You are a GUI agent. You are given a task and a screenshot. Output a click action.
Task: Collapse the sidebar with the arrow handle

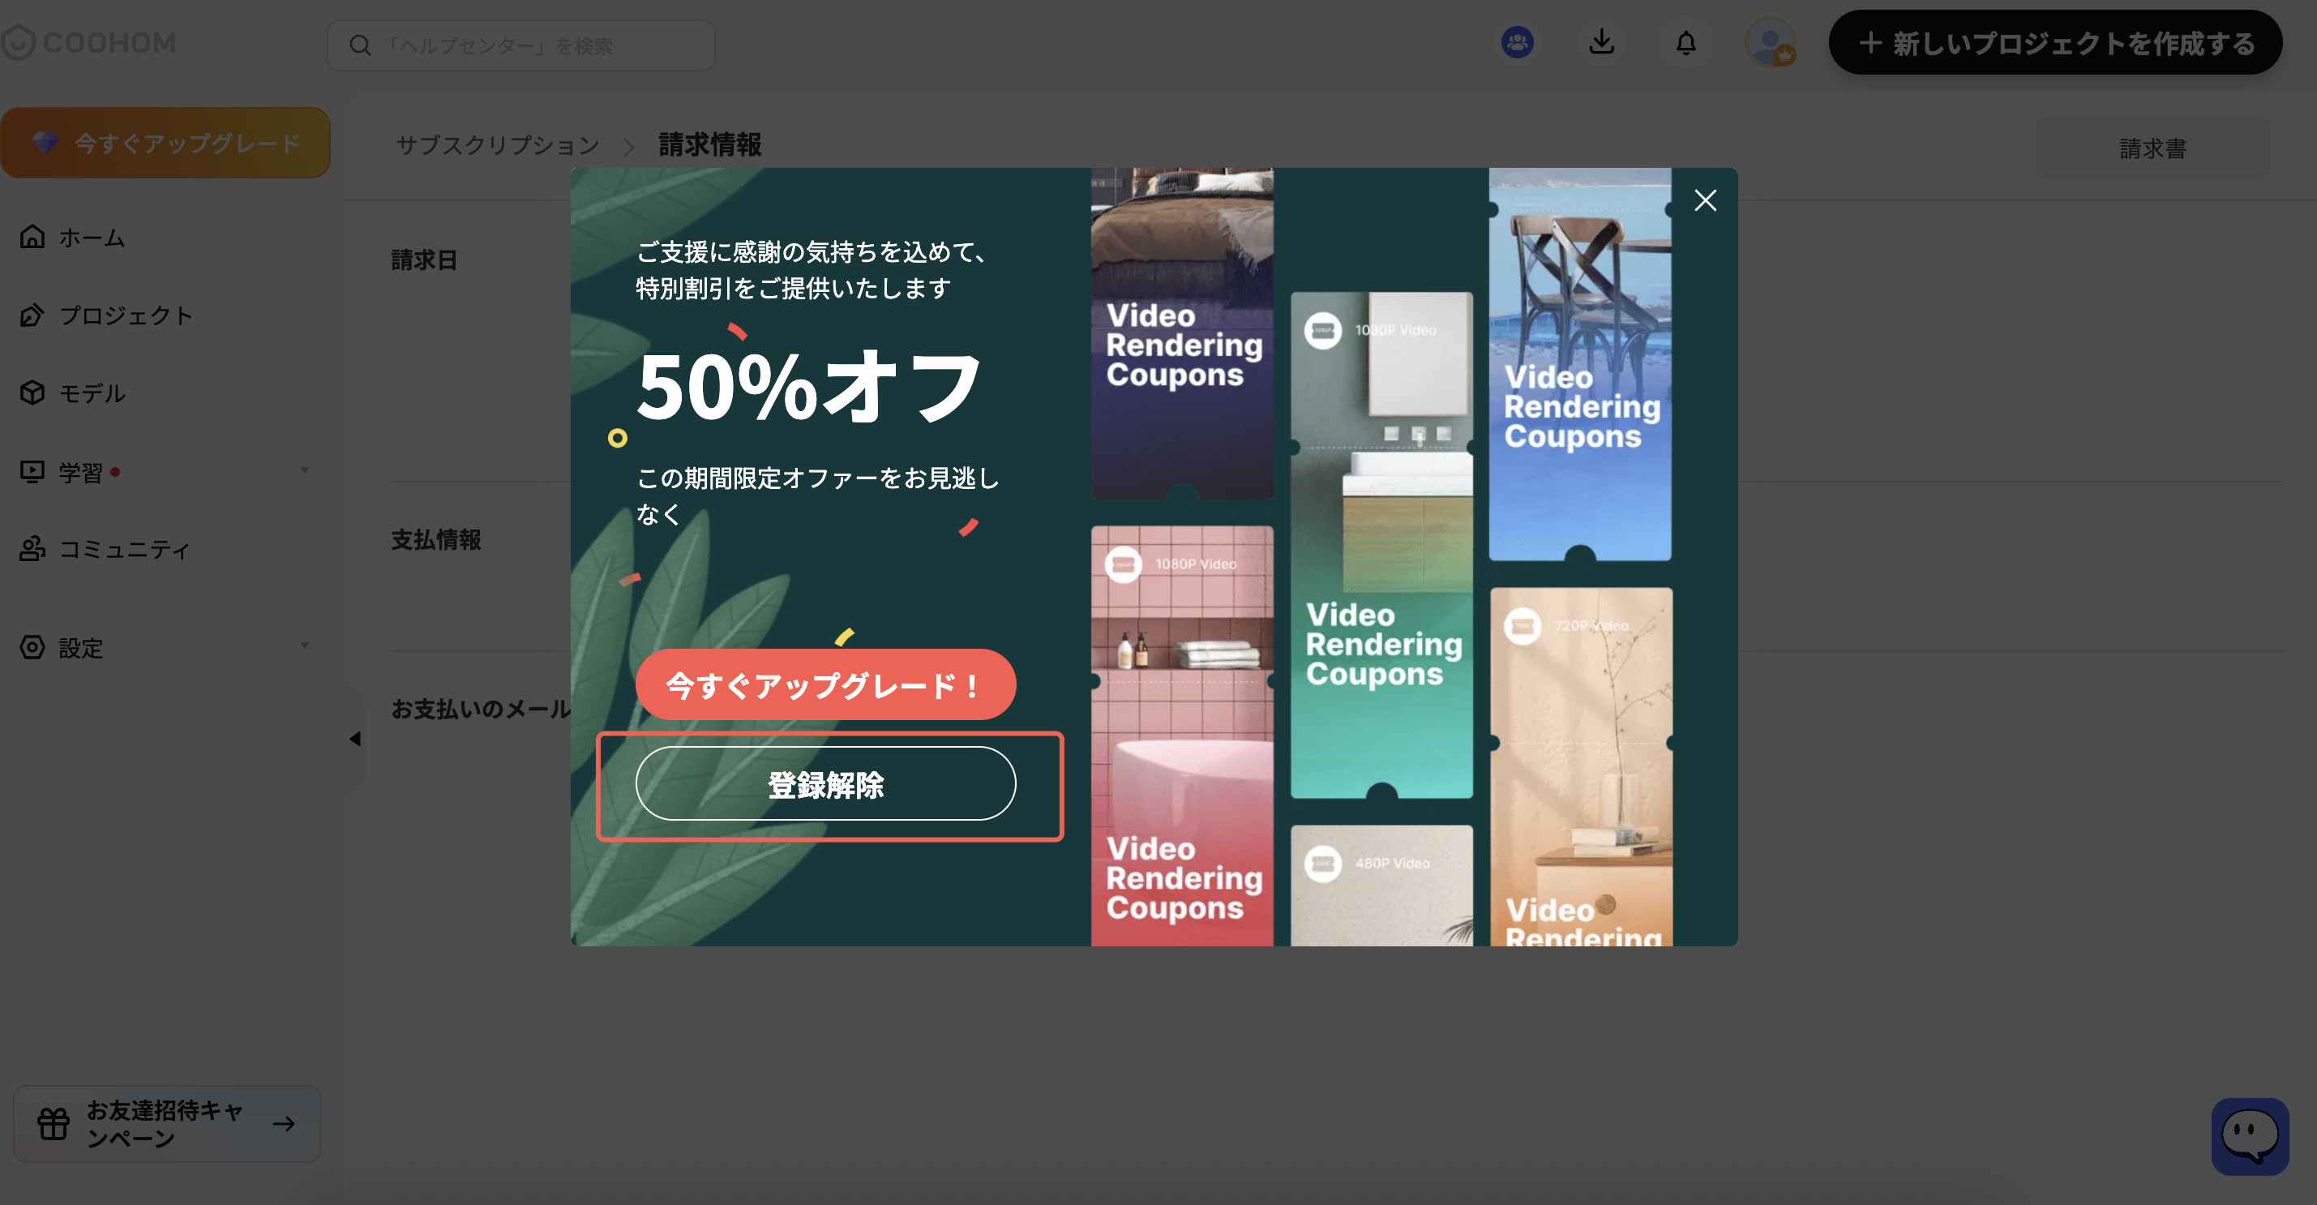pyautogui.click(x=355, y=739)
